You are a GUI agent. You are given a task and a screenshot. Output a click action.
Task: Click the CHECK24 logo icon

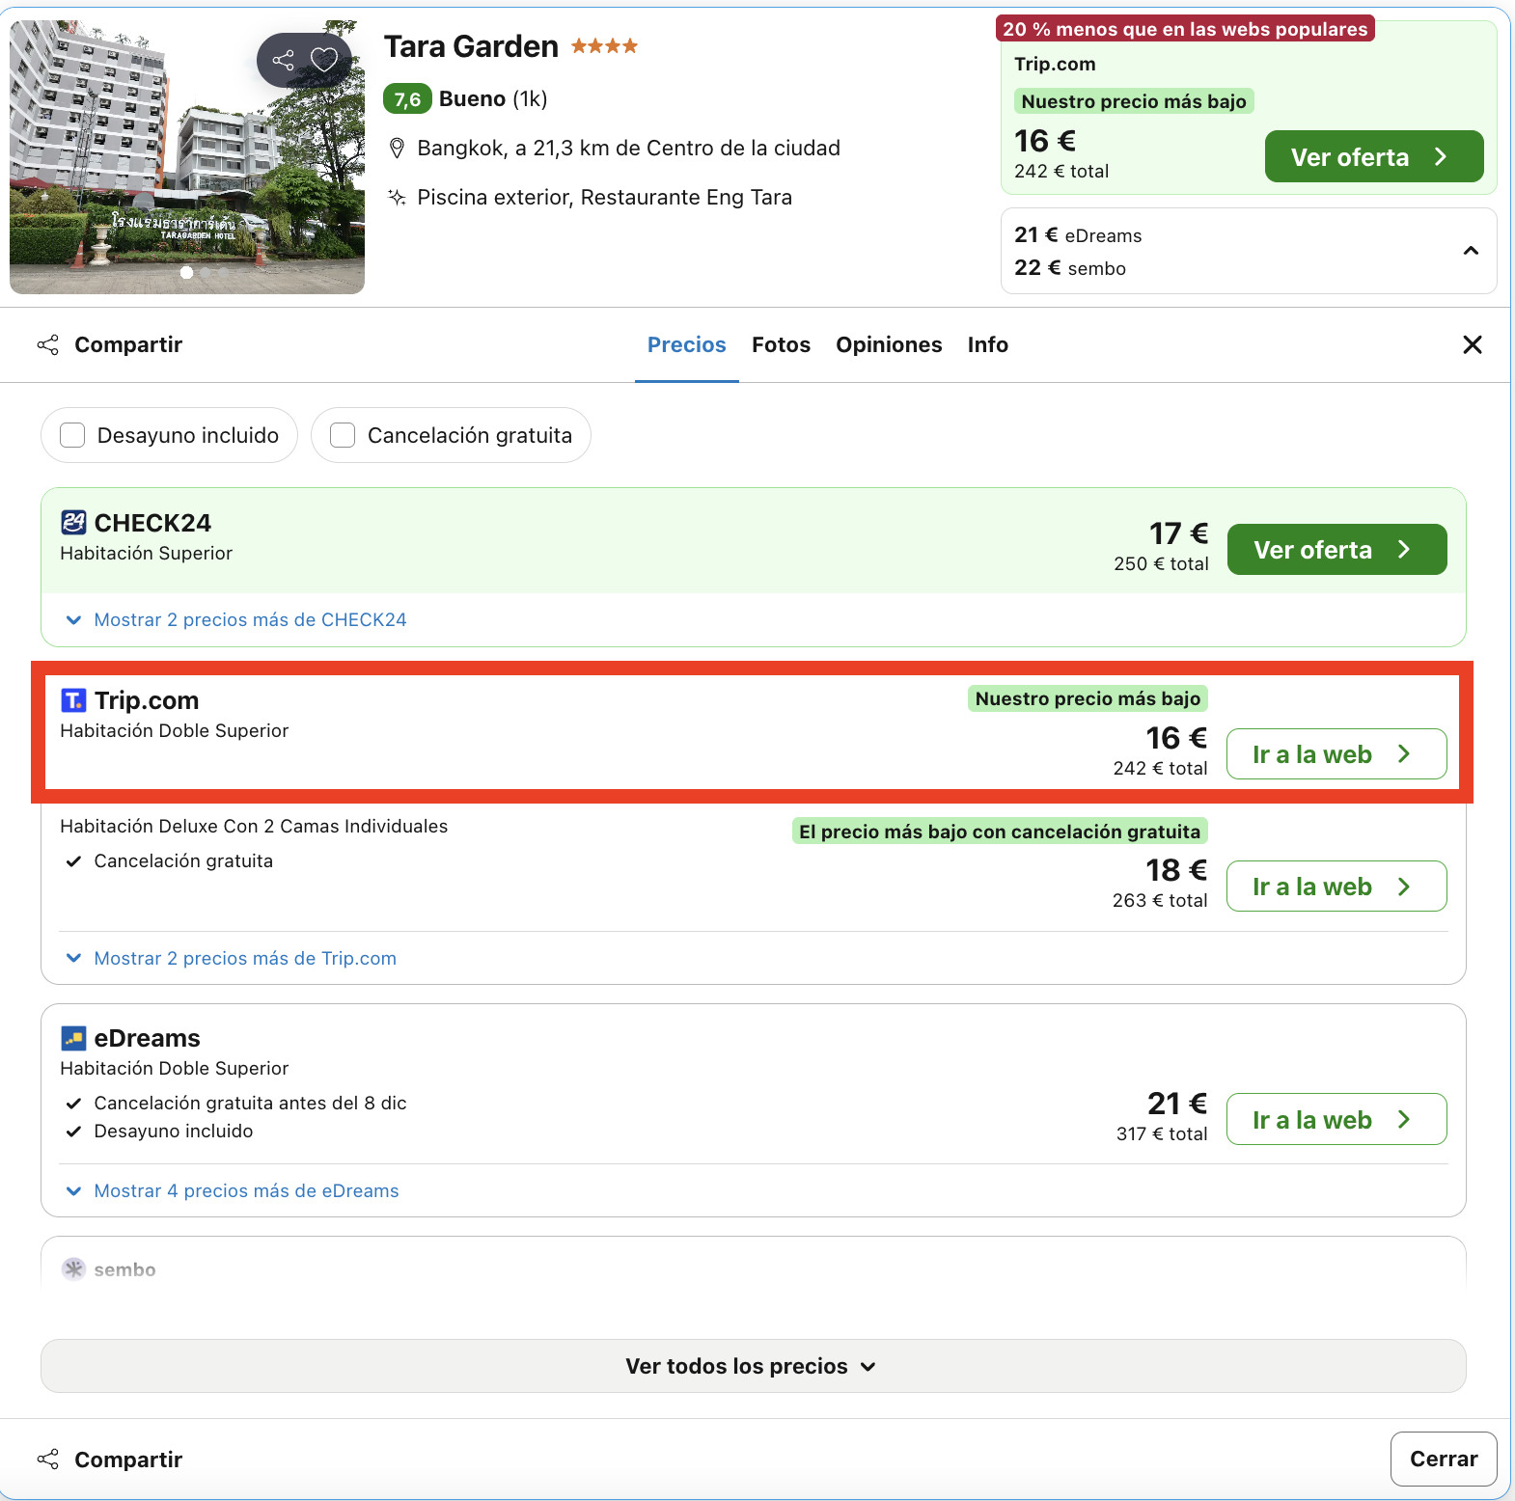(73, 523)
